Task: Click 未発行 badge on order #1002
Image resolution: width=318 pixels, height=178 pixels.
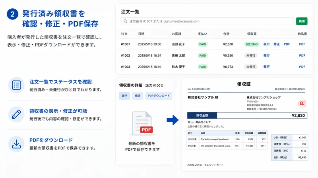Action: 251,55
